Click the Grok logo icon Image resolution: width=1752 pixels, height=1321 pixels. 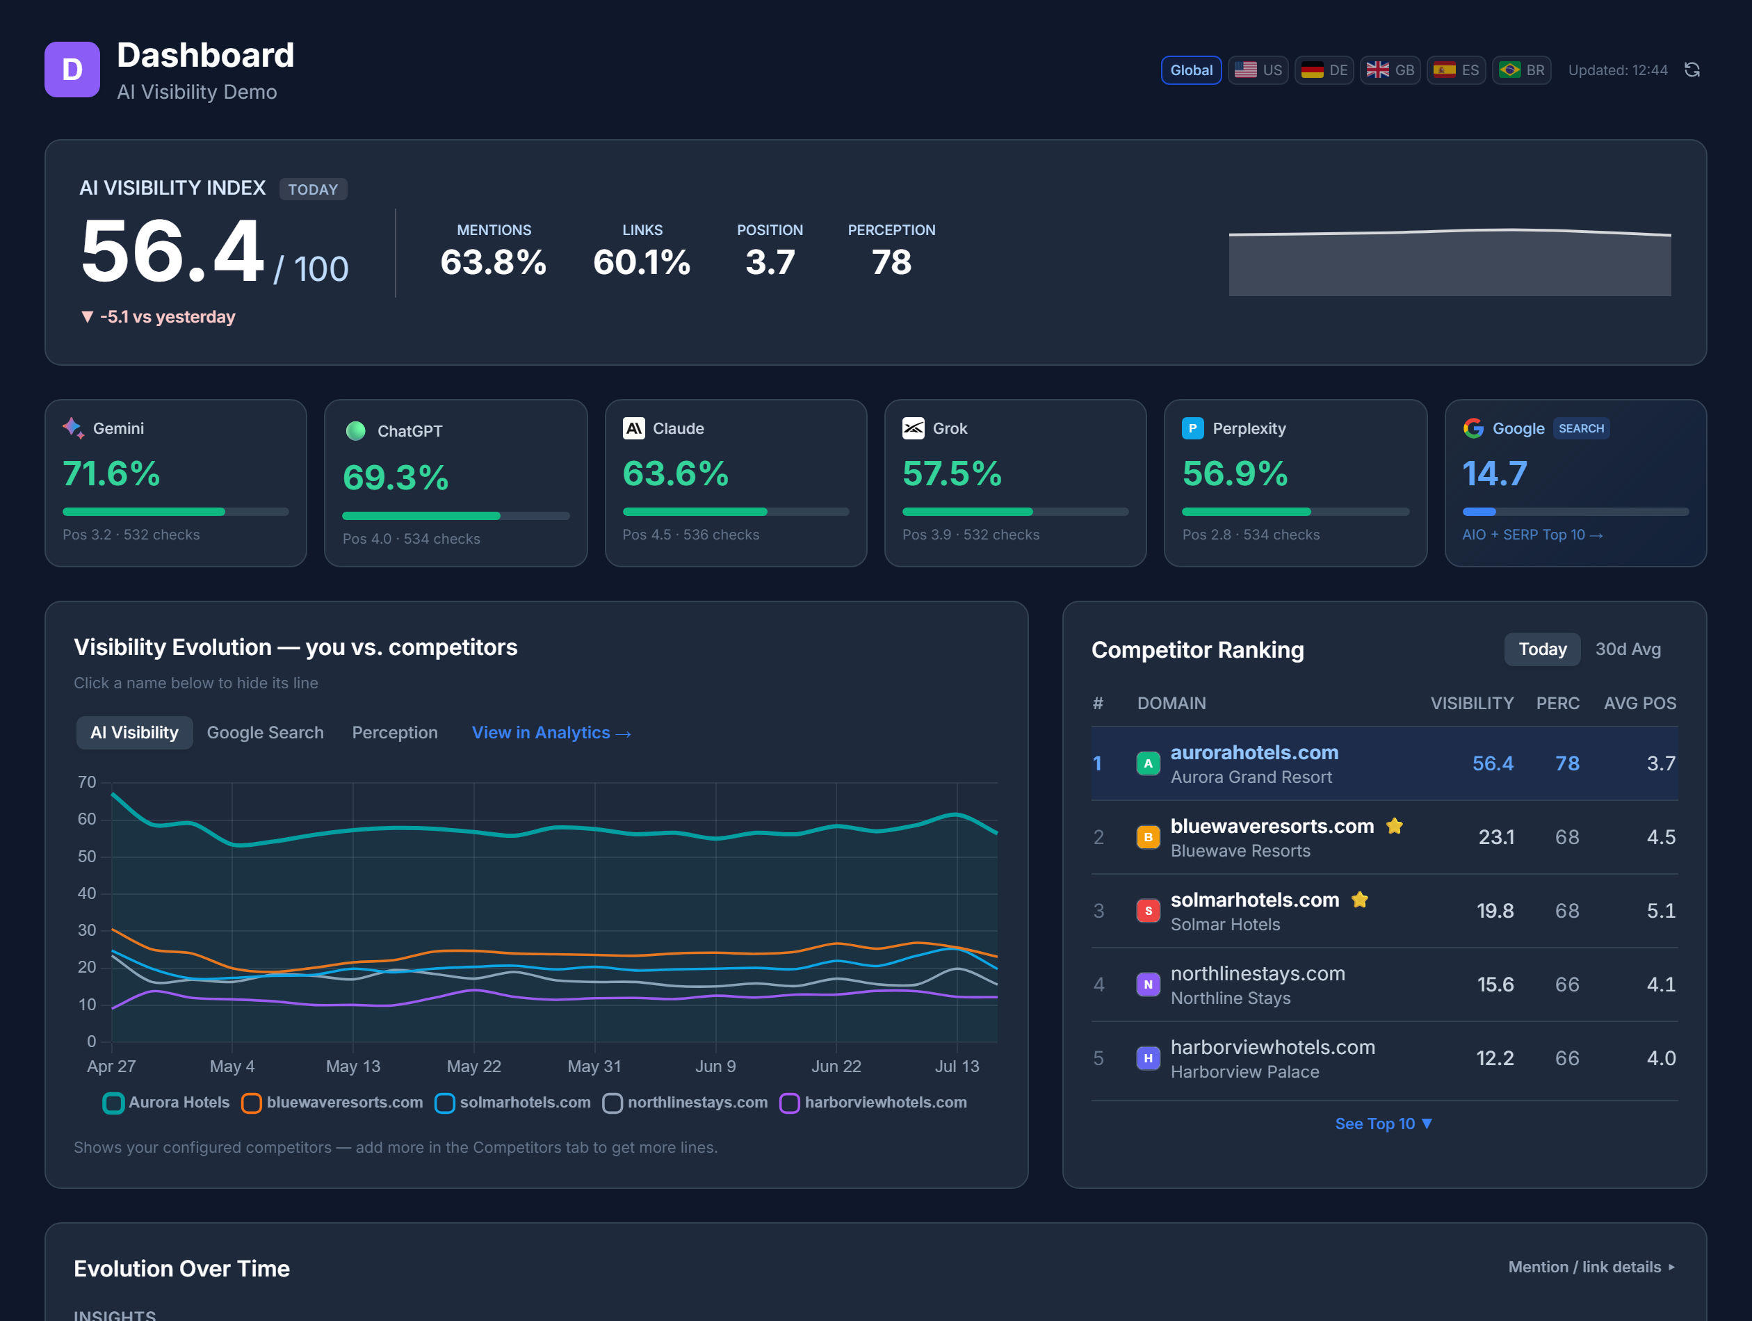point(914,428)
